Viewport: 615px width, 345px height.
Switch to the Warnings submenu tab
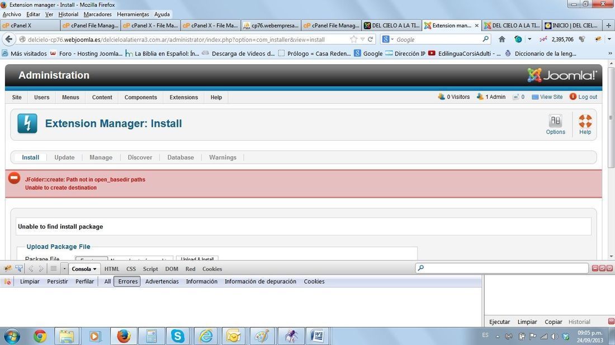click(x=223, y=157)
